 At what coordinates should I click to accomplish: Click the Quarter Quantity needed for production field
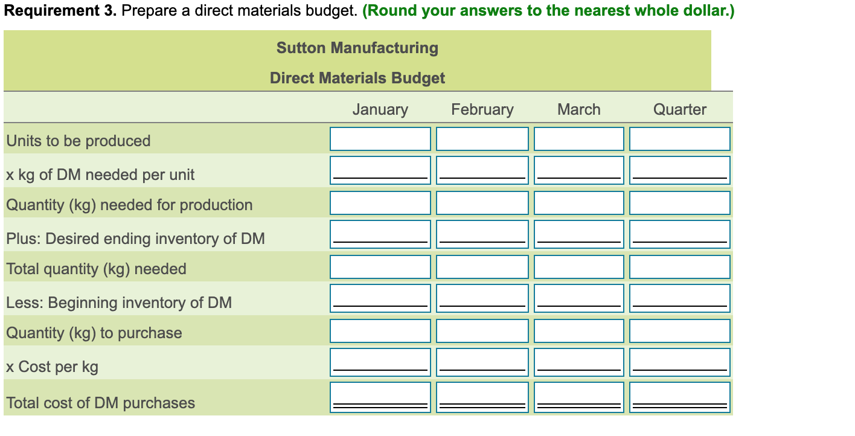tap(679, 202)
